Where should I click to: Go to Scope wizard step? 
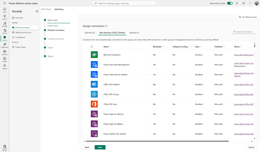(x=50, y=47)
